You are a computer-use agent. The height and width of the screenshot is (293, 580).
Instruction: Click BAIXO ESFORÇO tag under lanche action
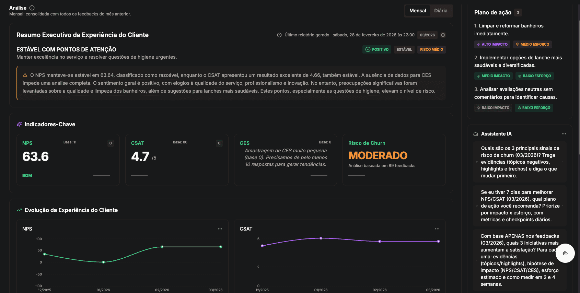534,76
